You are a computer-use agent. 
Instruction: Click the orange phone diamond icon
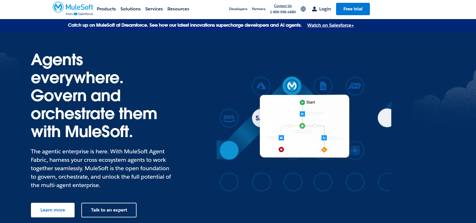[324, 150]
